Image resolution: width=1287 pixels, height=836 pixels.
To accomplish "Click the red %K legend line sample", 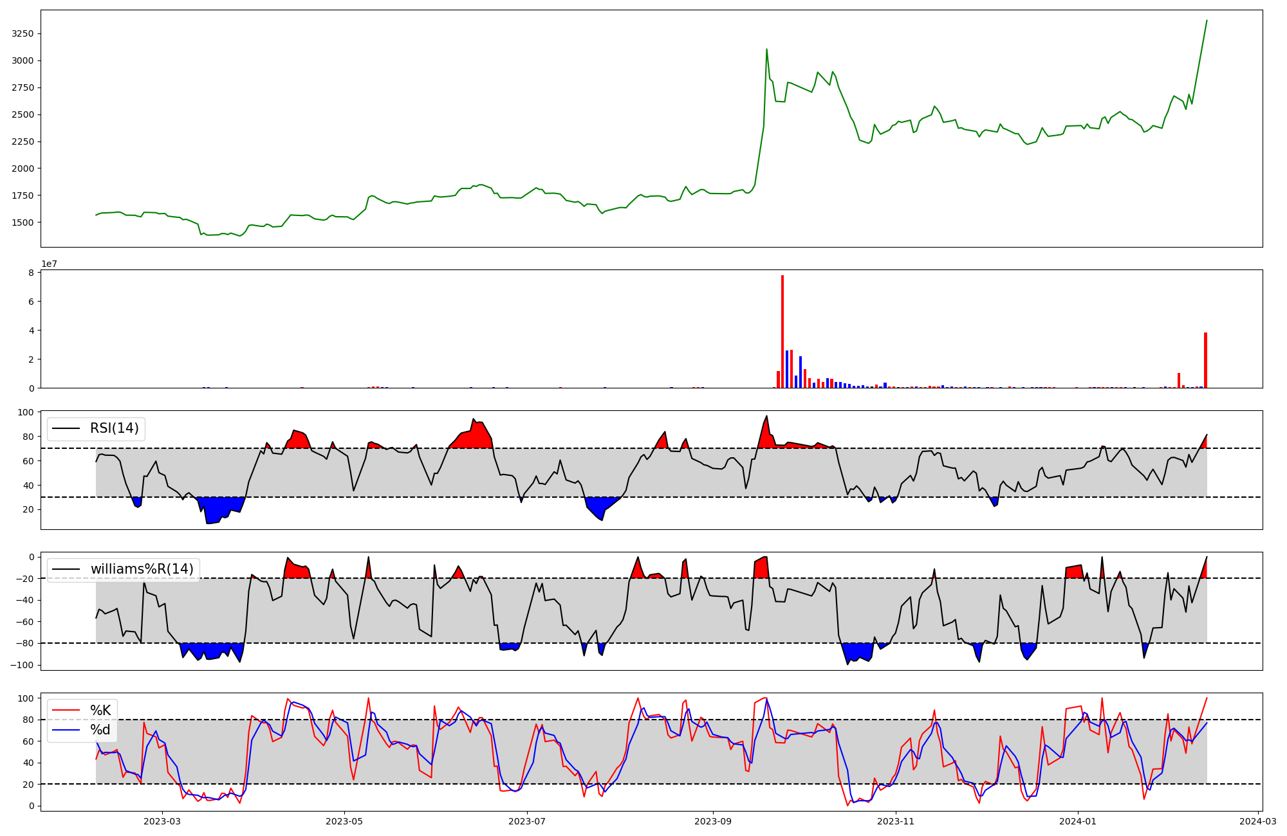I will [x=66, y=711].
